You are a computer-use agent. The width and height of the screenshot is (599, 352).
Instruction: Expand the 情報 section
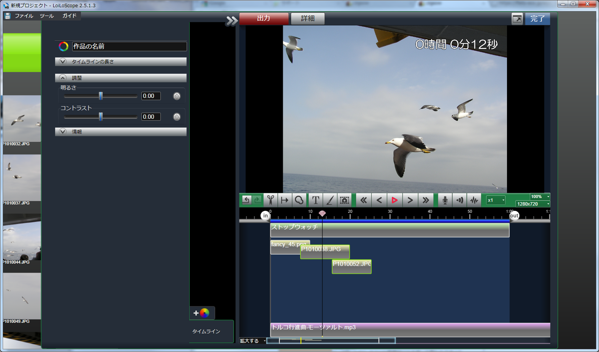pyautogui.click(x=121, y=132)
